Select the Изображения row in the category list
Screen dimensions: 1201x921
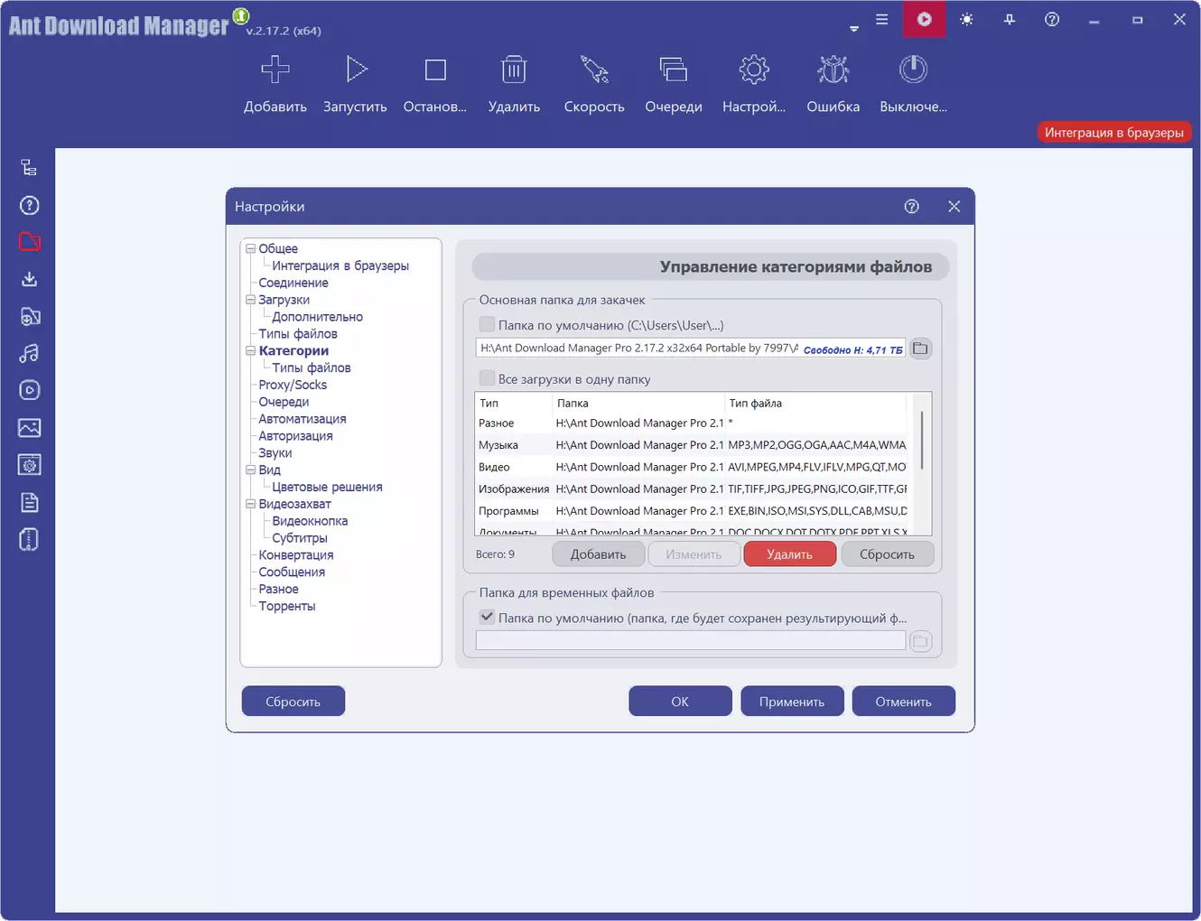(x=693, y=488)
